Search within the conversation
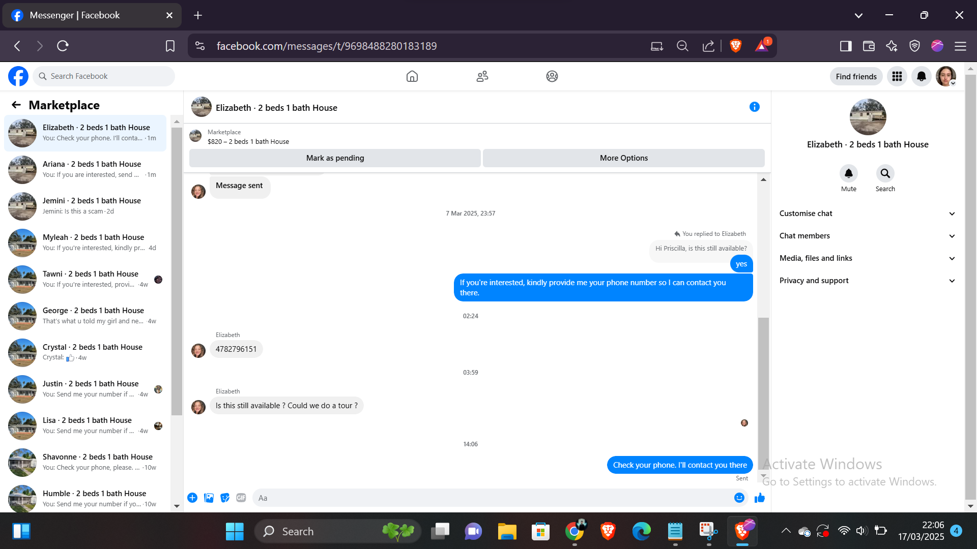 click(x=885, y=173)
